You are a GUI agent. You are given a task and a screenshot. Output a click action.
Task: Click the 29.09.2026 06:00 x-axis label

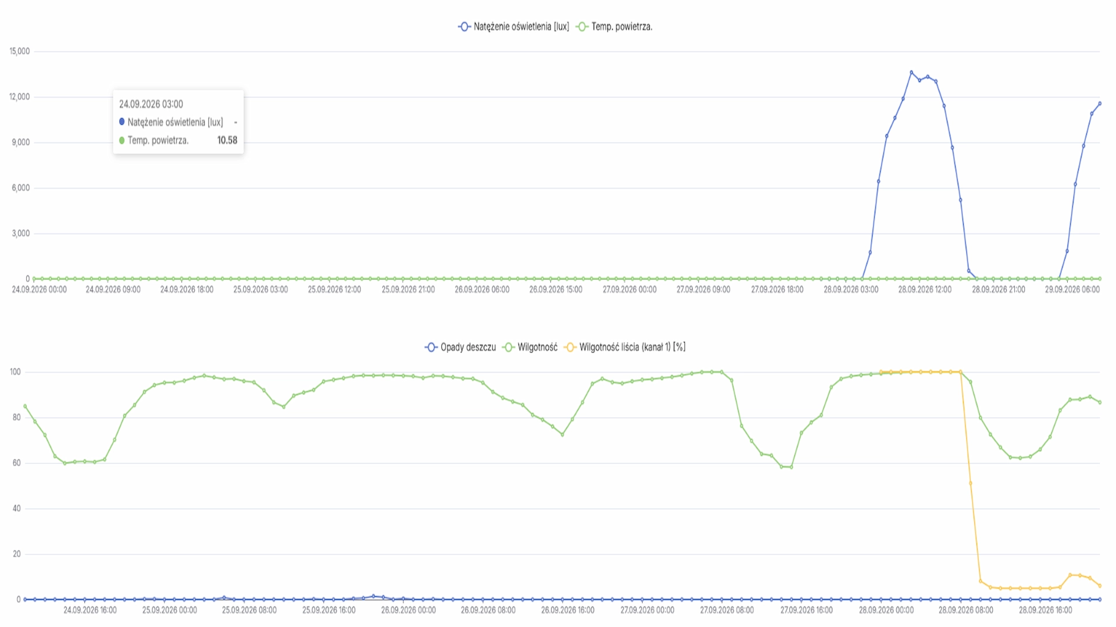tap(1072, 289)
